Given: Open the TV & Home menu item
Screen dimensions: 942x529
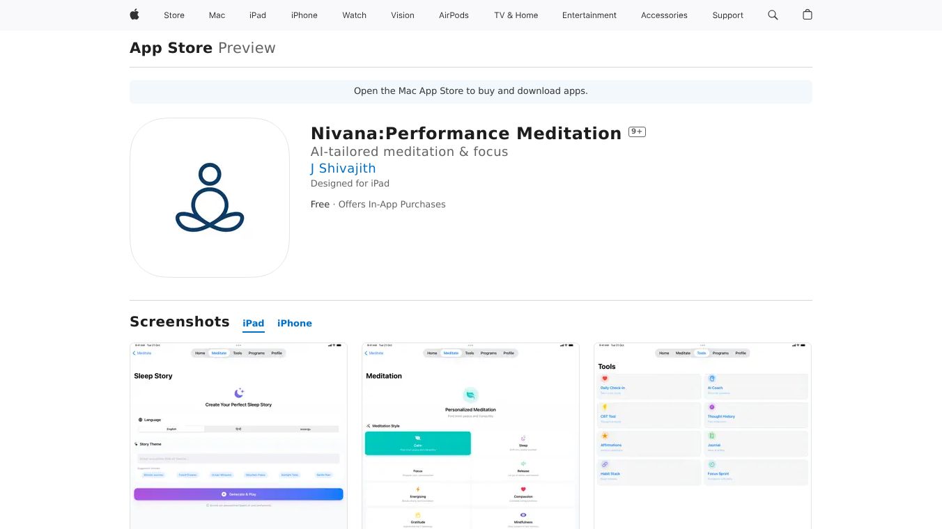Looking at the screenshot, I should pyautogui.click(x=516, y=15).
